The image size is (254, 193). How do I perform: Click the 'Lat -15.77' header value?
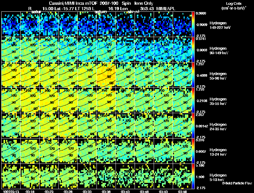64,9
